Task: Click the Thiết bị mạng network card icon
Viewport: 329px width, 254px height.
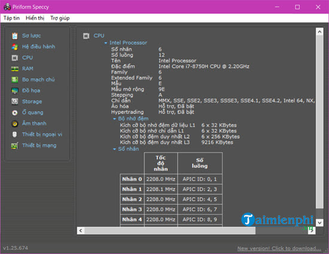Action: coord(15,145)
